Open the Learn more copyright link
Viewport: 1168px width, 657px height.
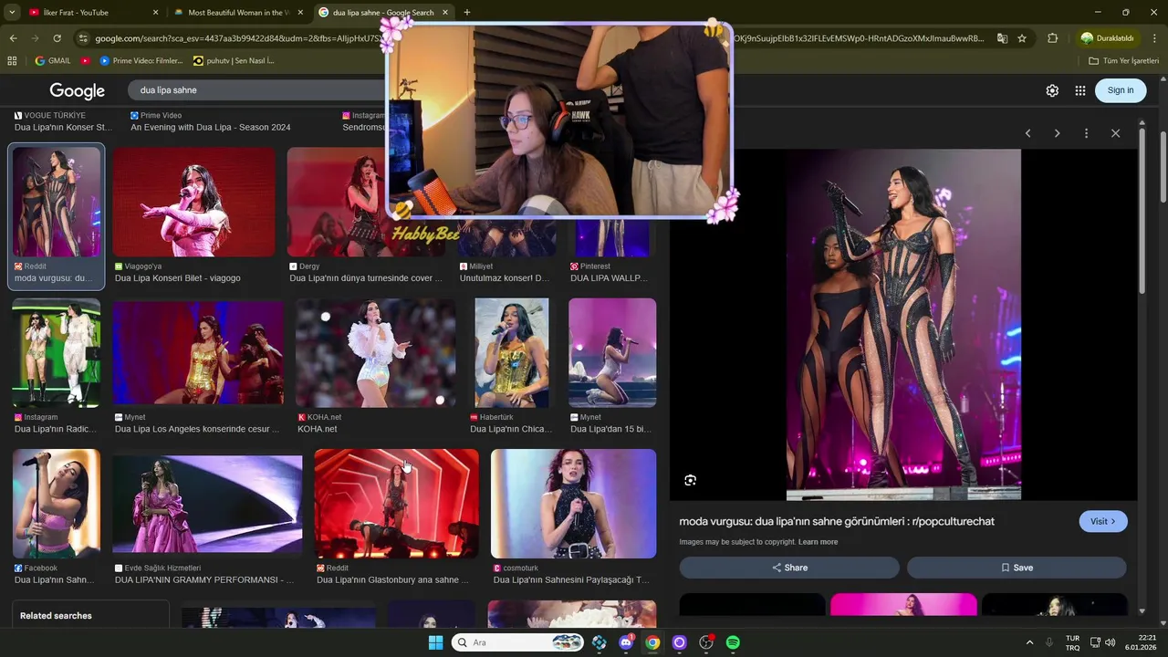click(818, 542)
